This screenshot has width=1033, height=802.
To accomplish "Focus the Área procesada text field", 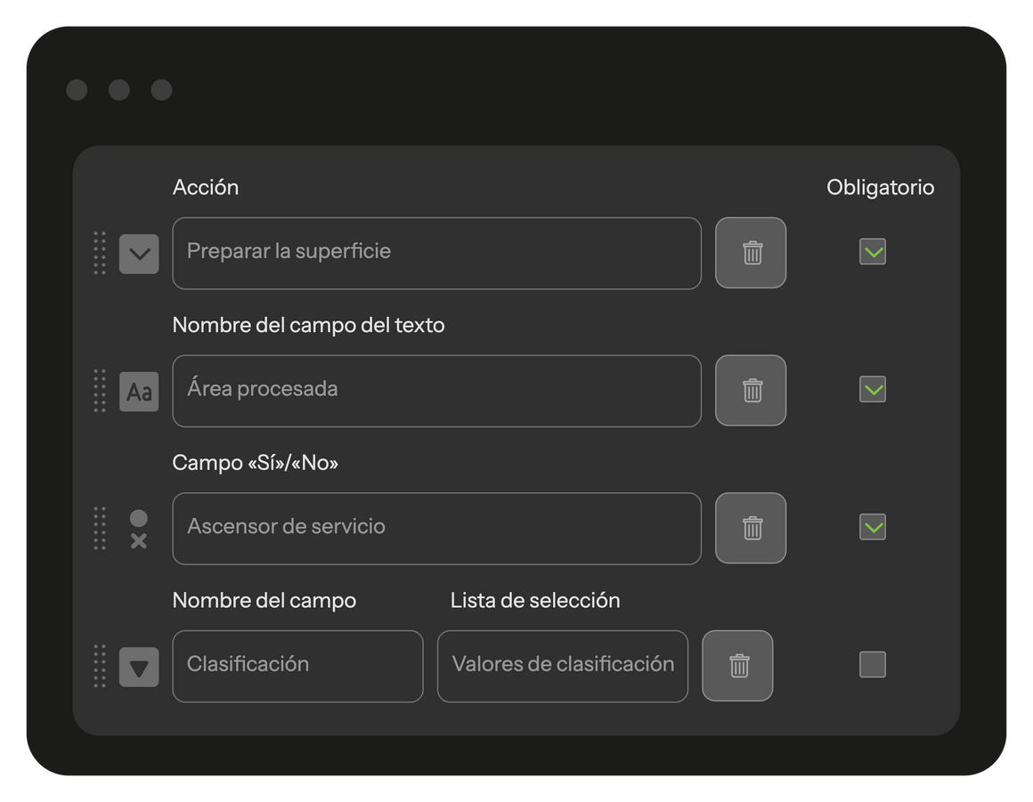I will coord(436,391).
